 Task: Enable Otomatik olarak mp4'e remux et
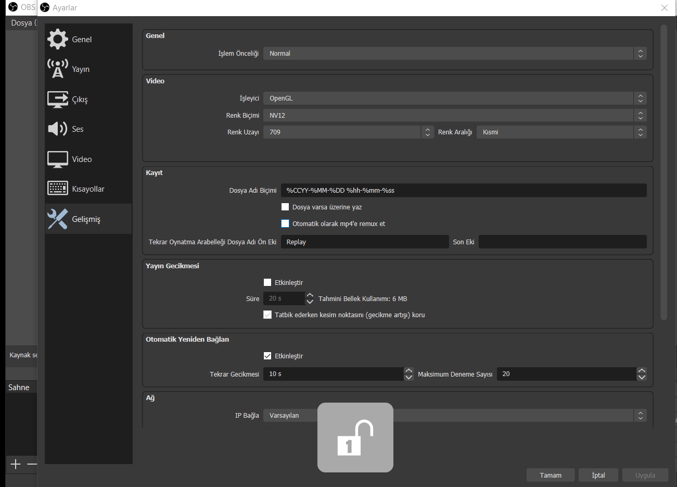tap(285, 223)
